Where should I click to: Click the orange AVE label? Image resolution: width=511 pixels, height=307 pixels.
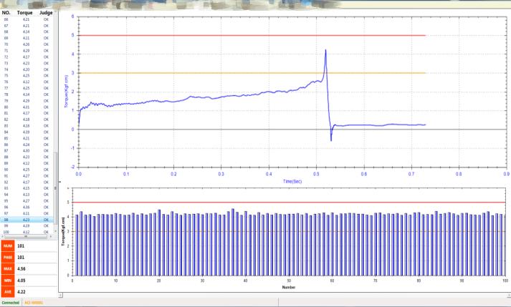pyautogui.click(x=8, y=292)
